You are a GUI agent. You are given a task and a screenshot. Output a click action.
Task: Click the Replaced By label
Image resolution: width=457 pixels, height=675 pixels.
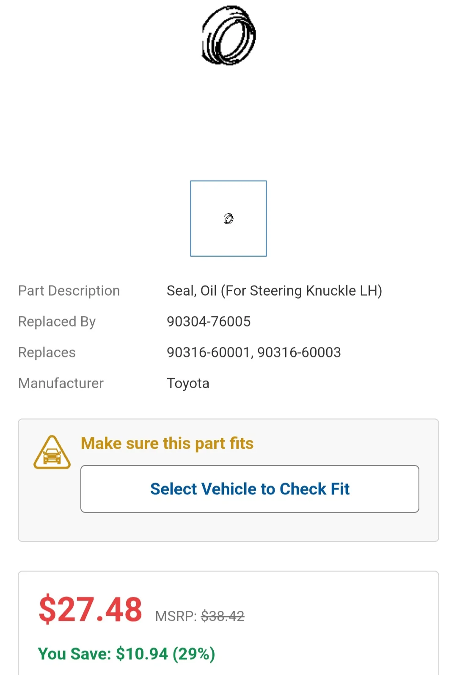[x=57, y=322]
